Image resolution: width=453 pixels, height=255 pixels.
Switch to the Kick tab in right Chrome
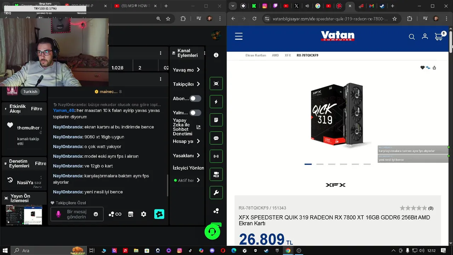[254, 6]
